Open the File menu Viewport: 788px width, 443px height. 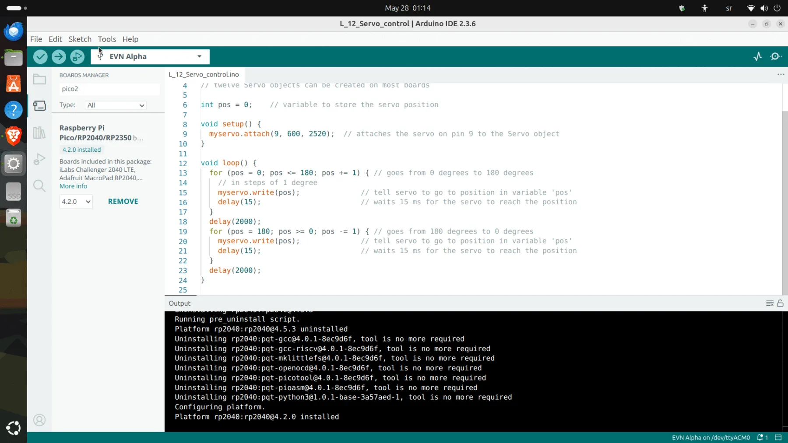pos(36,39)
